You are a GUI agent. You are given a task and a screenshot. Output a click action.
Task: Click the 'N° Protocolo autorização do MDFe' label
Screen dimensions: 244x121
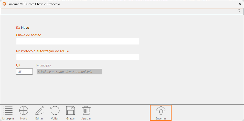[x=42, y=51]
